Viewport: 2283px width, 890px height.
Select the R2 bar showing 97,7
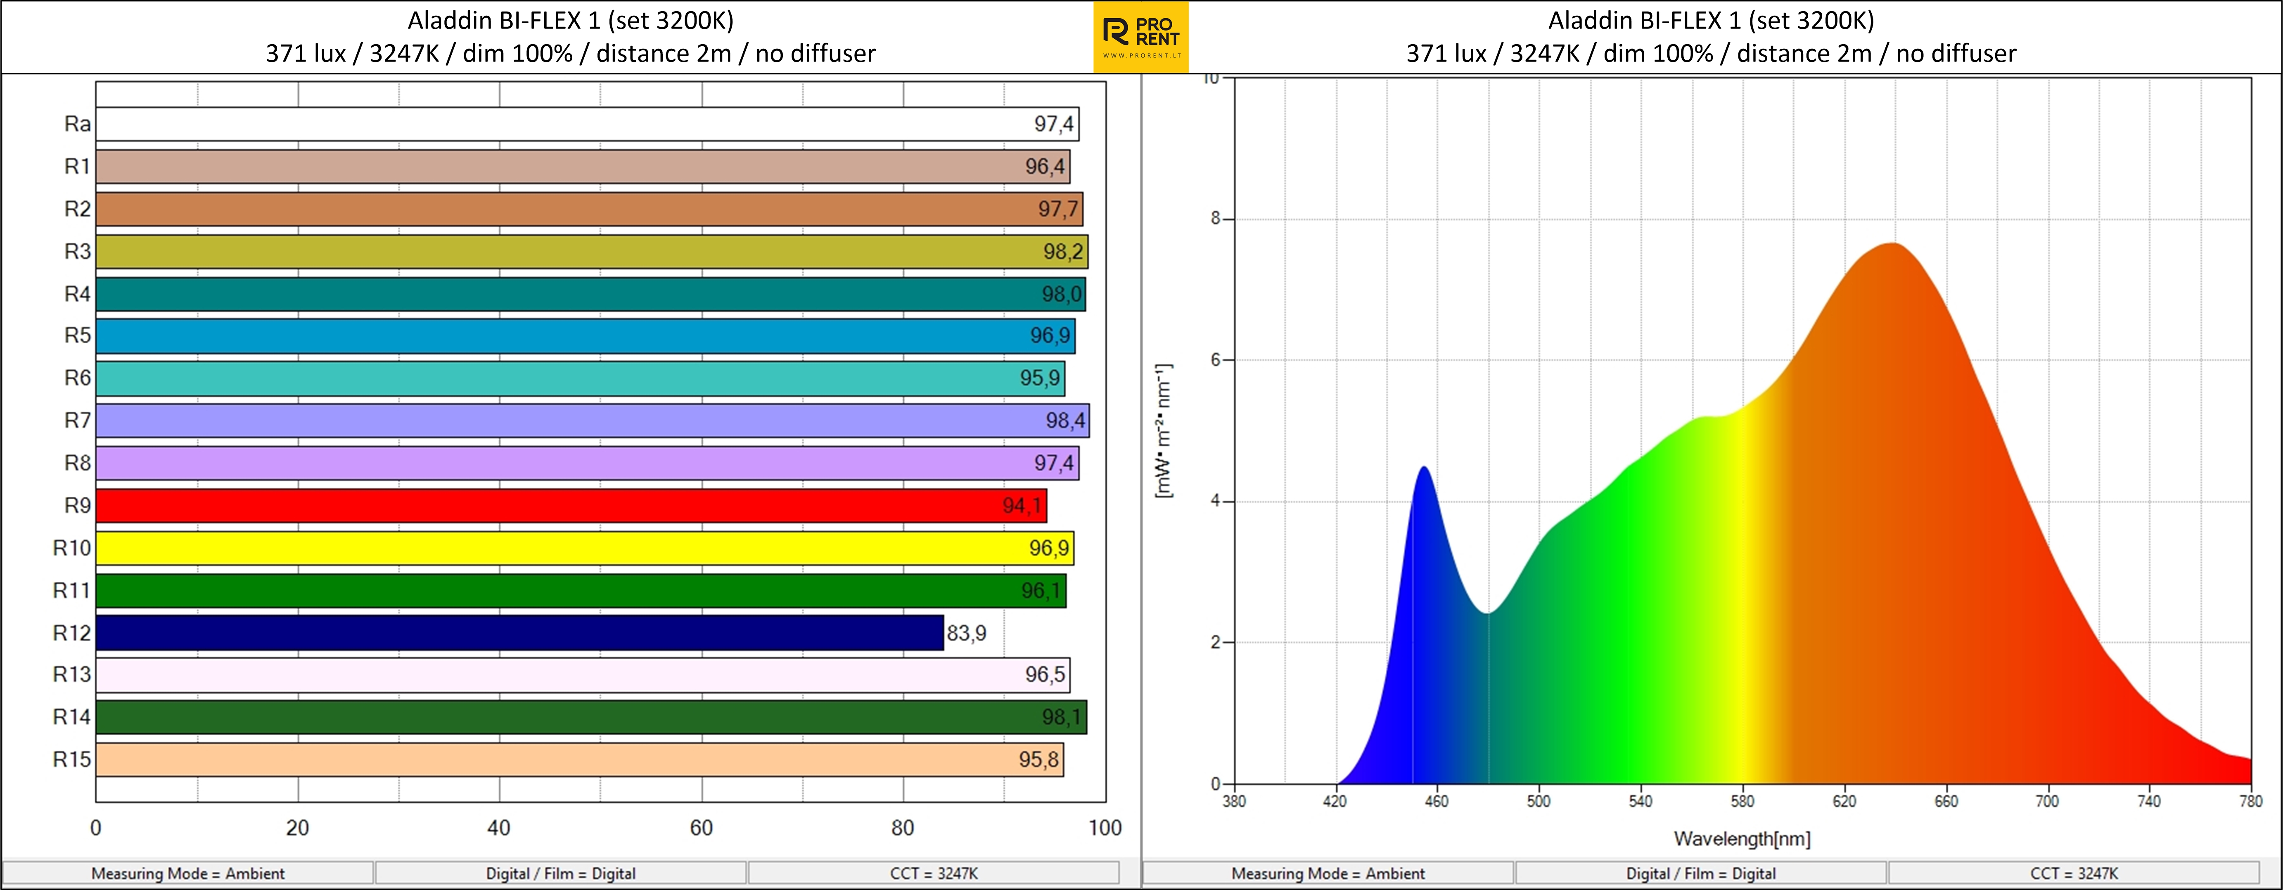click(589, 209)
